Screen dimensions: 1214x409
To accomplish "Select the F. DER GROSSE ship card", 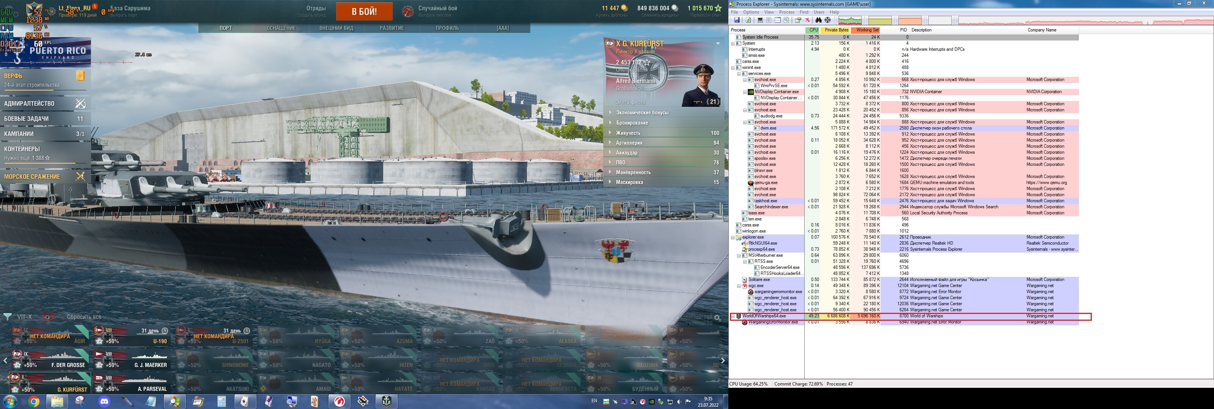I will [x=49, y=360].
